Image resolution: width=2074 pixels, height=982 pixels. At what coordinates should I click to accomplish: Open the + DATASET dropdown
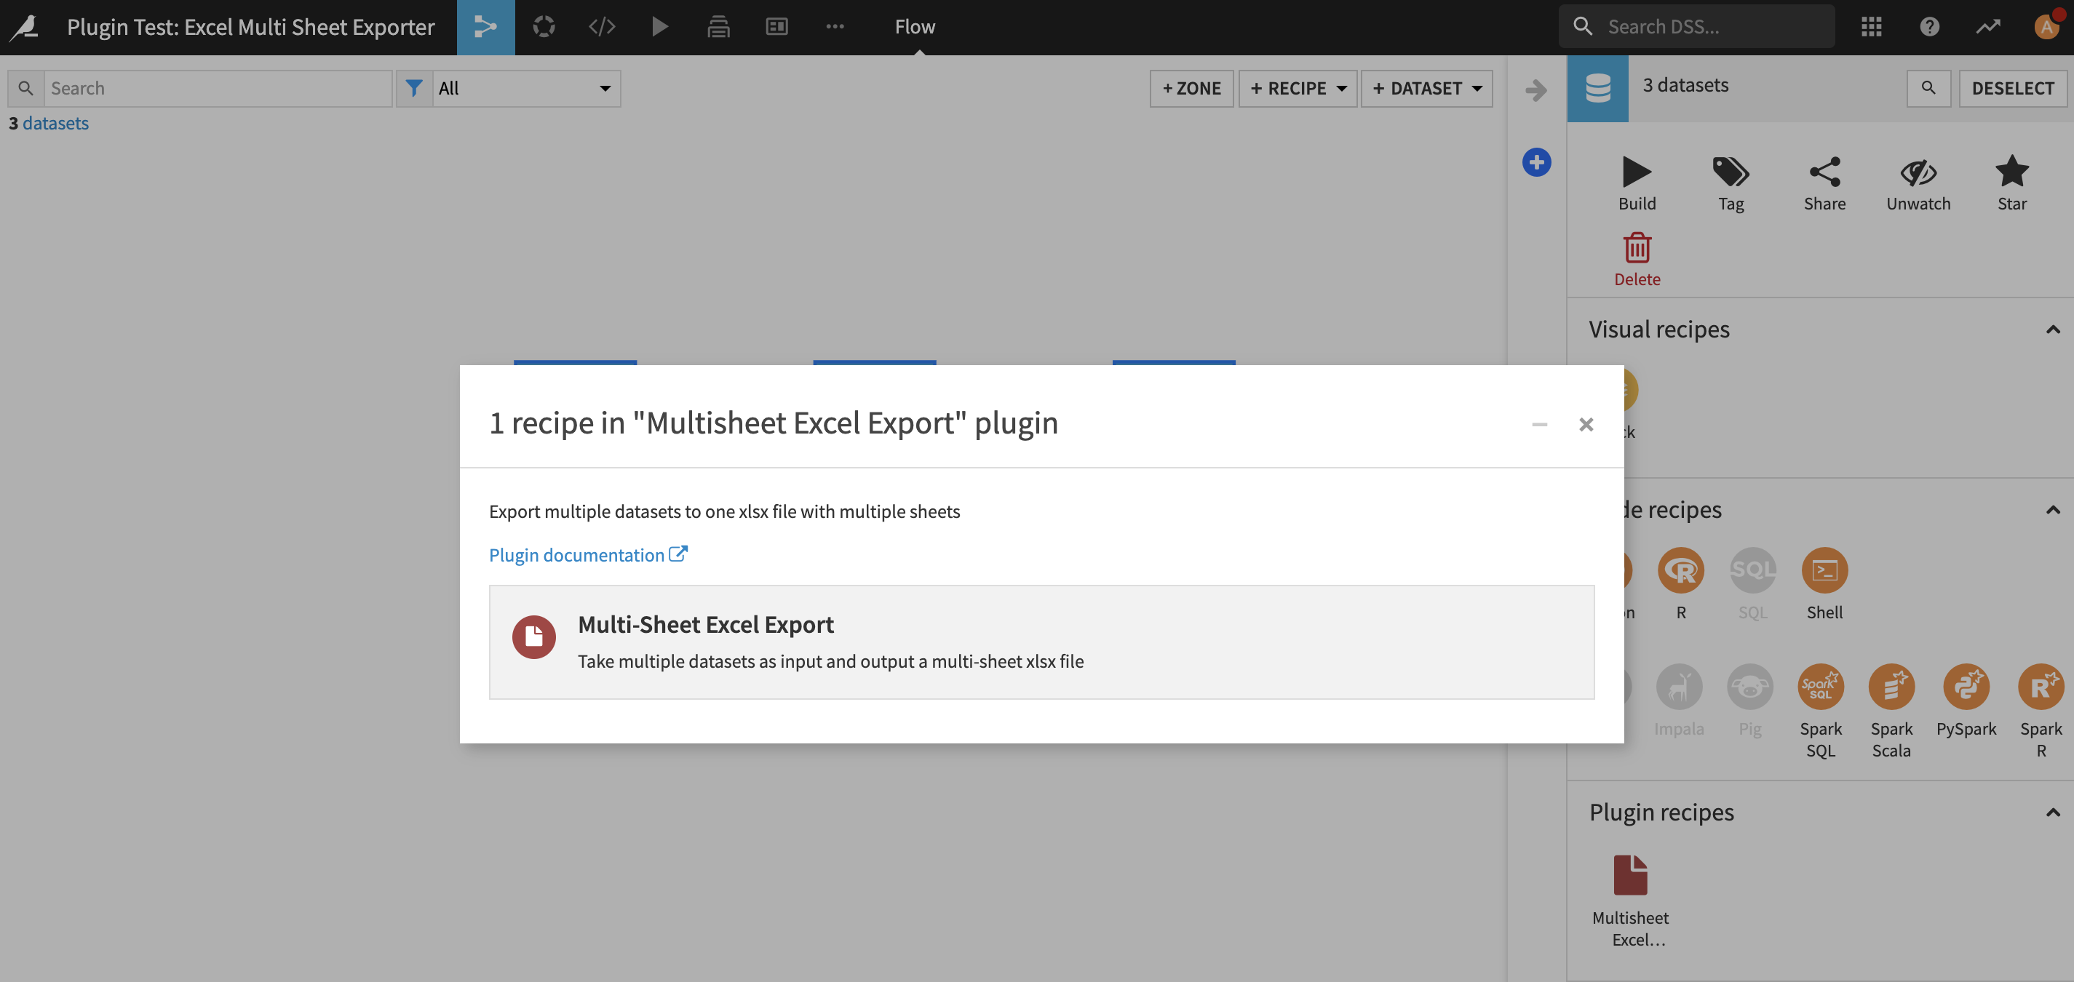click(x=1426, y=88)
